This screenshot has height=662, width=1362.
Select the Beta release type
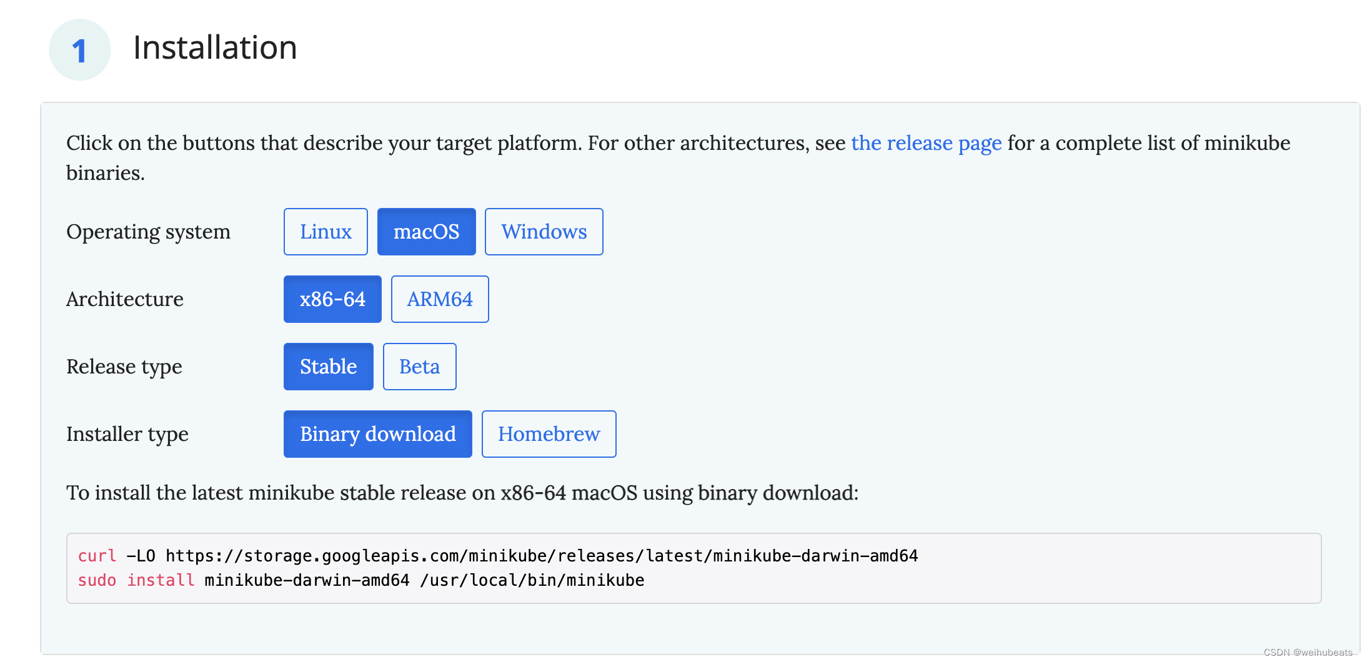pyautogui.click(x=420, y=367)
